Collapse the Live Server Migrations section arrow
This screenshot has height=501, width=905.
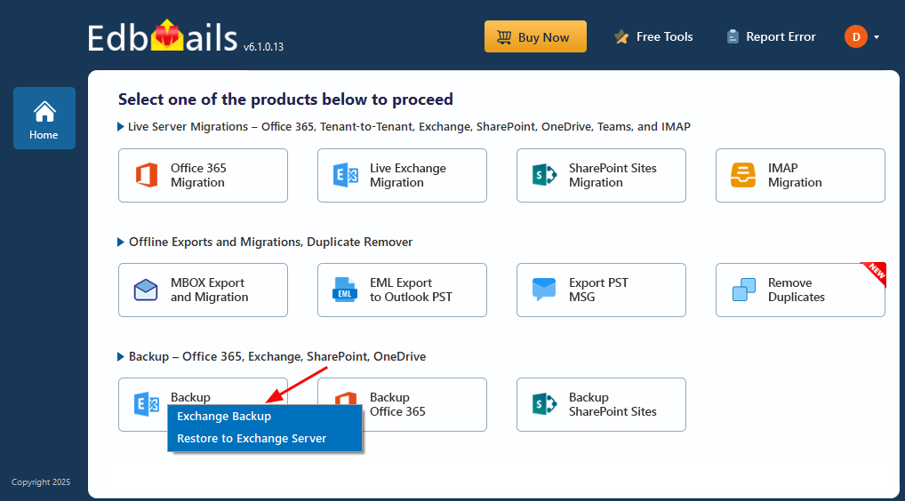tap(121, 127)
